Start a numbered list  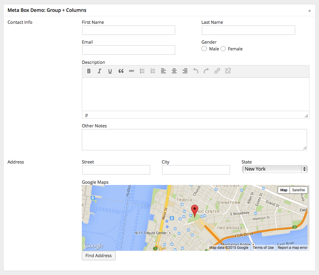point(153,71)
